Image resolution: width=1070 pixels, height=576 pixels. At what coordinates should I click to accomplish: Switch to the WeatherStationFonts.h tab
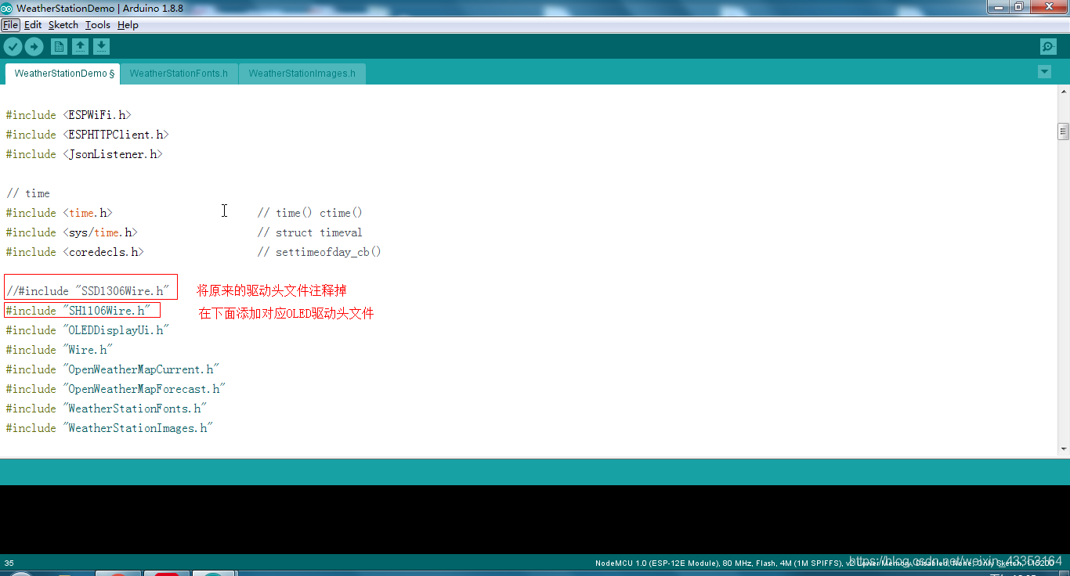click(x=179, y=74)
